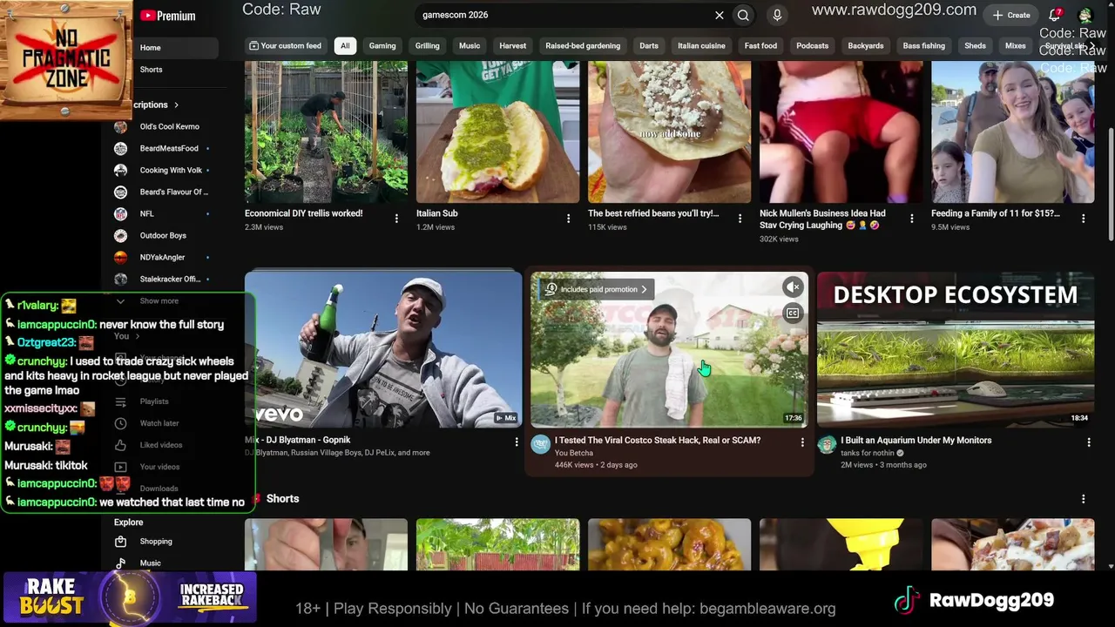Open more options for the Aquarium video
Image resolution: width=1115 pixels, height=627 pixels.
pos(1089,442)
